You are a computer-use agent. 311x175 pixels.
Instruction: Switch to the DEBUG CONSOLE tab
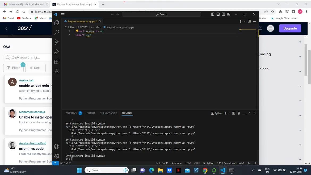click(108, 113)
